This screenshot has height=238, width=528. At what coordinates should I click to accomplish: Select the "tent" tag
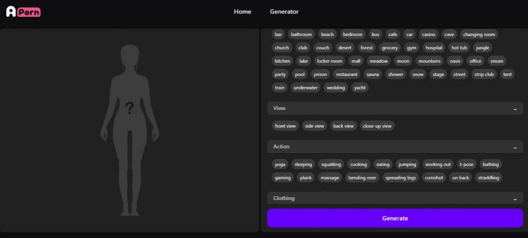coord(507,75)
